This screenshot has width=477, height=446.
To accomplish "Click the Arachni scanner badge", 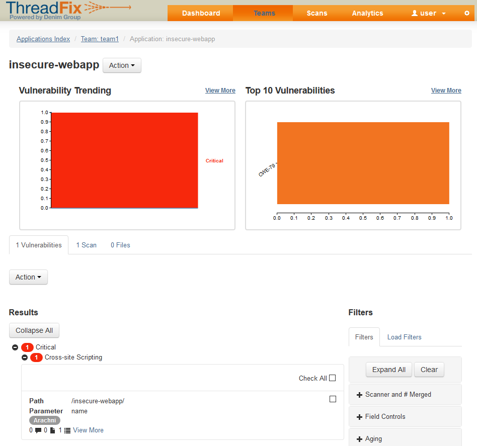I will point(45,420).
